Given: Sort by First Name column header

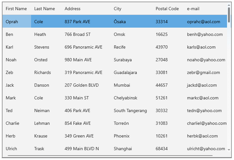Looking at the screenshot, I should click(x=16, y=9).
